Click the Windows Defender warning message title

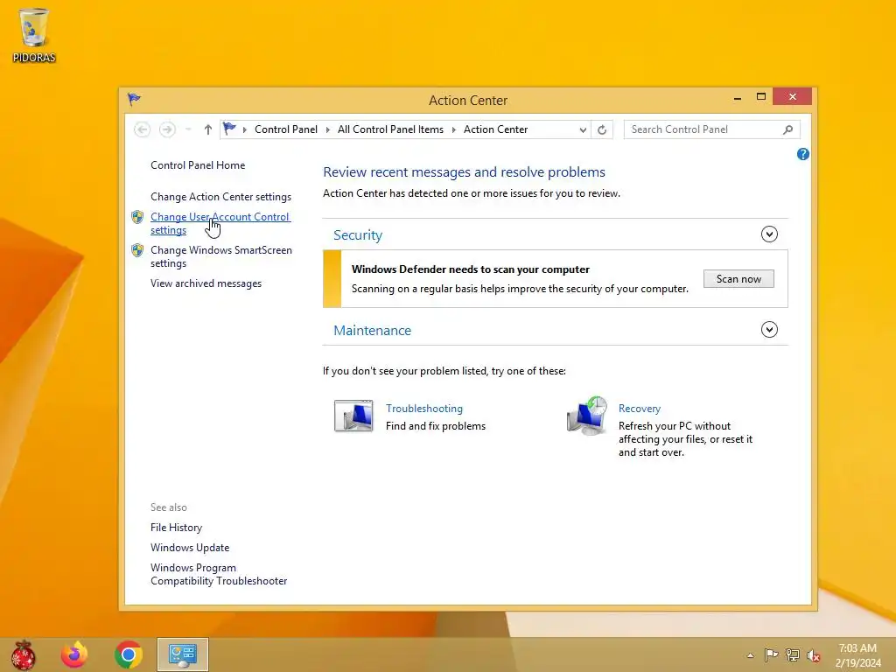[470, 269]
